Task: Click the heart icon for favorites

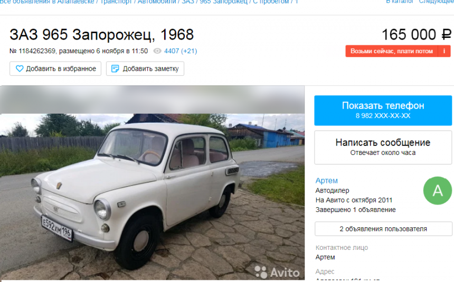Action: coord(20,69)
